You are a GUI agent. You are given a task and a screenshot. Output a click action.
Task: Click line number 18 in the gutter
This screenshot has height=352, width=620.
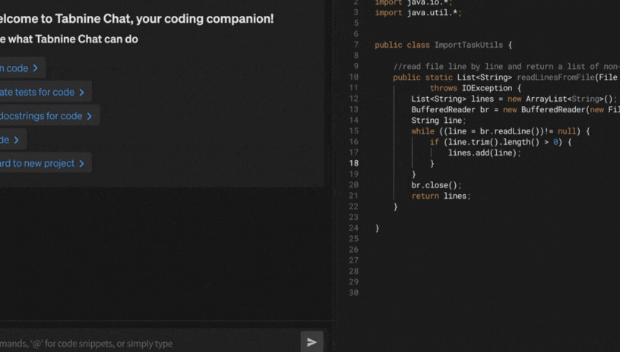tap(353, 163)
